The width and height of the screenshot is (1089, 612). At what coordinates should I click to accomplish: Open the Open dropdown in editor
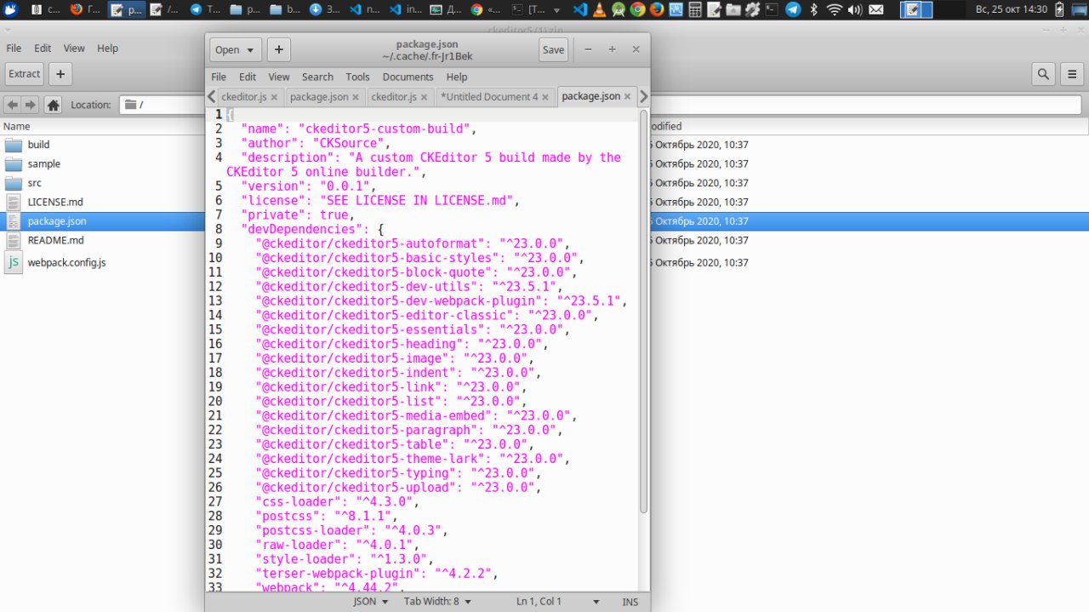(x=236, y=49)
